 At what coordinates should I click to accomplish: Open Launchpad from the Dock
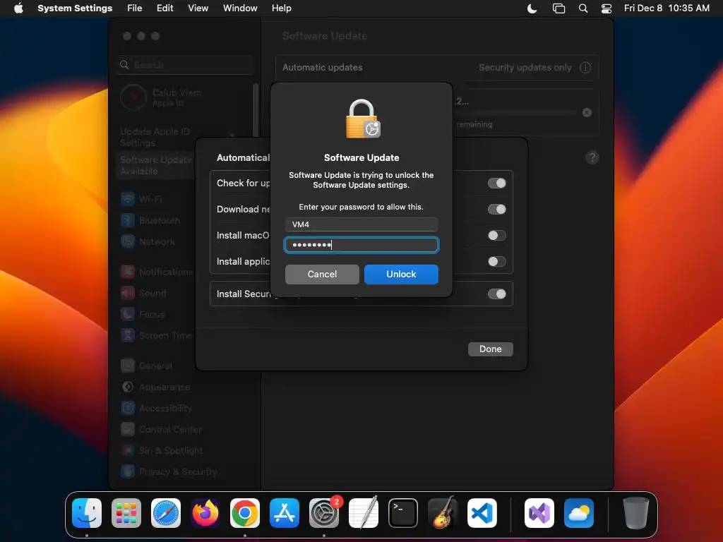(126, 513)
